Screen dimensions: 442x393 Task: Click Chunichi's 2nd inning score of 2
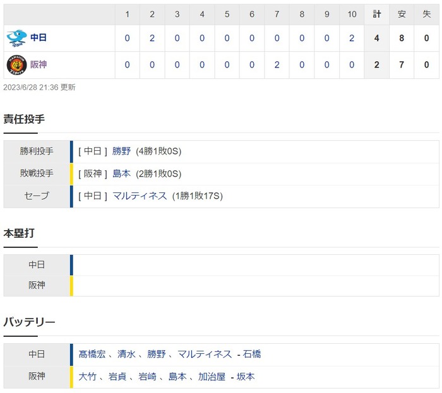click(152, 38)
